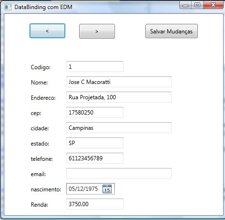
Task: Advance to next record with > button
Action: 97,31
